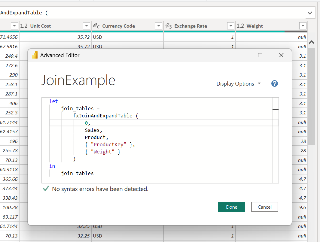Expand the formula bar with the chevron
The image size is (320, 242).
coord(310,13)
